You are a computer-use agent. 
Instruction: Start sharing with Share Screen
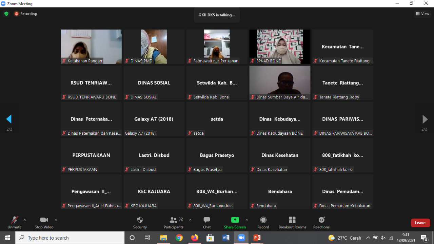pyautogui.click(x=235, y=222)
